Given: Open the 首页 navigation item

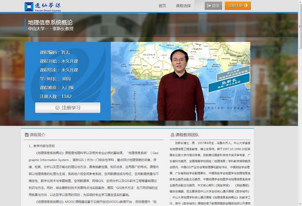Looking at the screenshot, I should click(162, 6).
